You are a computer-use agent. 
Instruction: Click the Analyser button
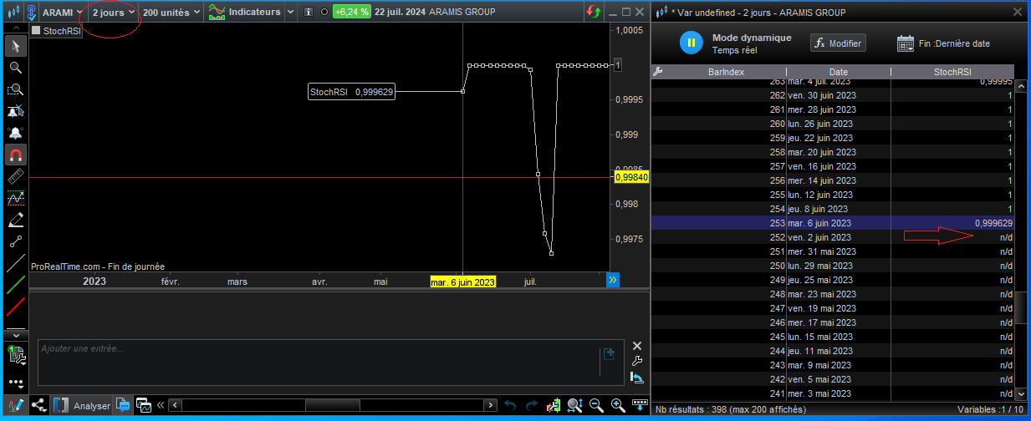point(82,406)
